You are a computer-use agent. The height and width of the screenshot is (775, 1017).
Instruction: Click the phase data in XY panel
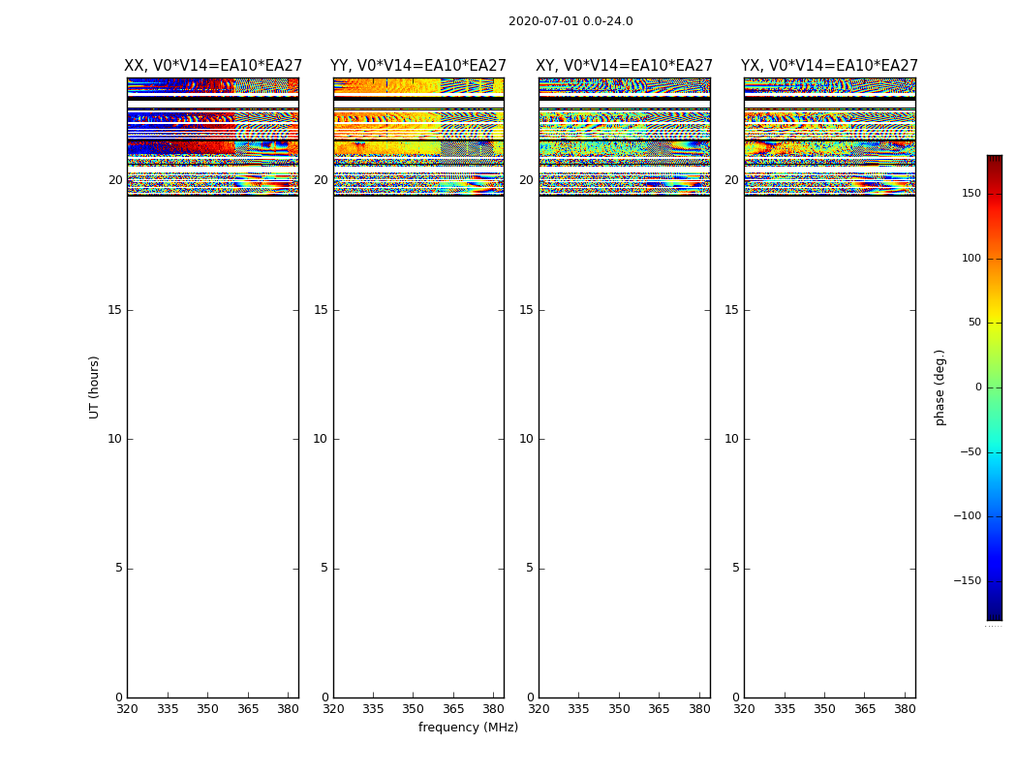(624, 147)
